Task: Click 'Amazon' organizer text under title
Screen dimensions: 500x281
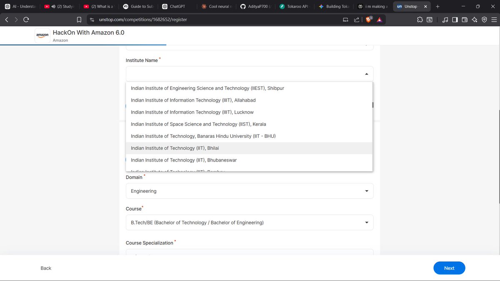Action: click(60, 40)
